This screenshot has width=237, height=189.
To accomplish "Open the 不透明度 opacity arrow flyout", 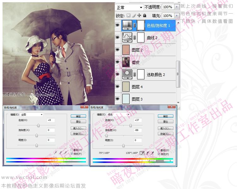I will [177, 7].
